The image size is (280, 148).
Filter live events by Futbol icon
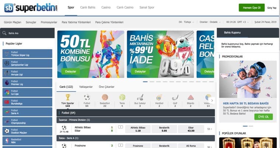click(87, 97)
